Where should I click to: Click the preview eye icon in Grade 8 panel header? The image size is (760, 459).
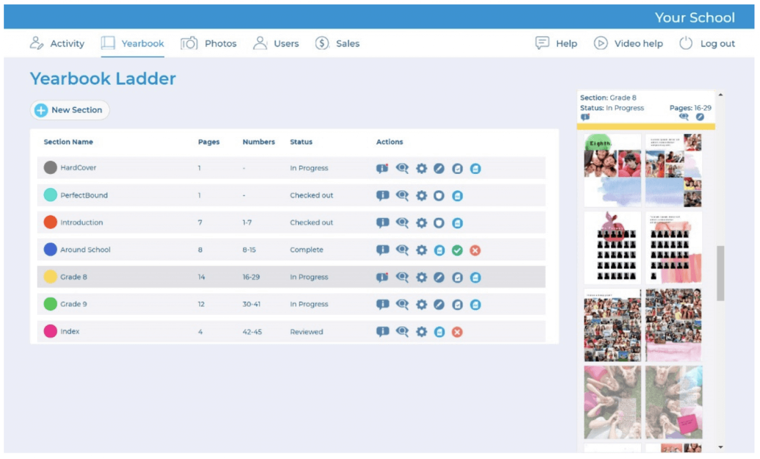point(684,117)
